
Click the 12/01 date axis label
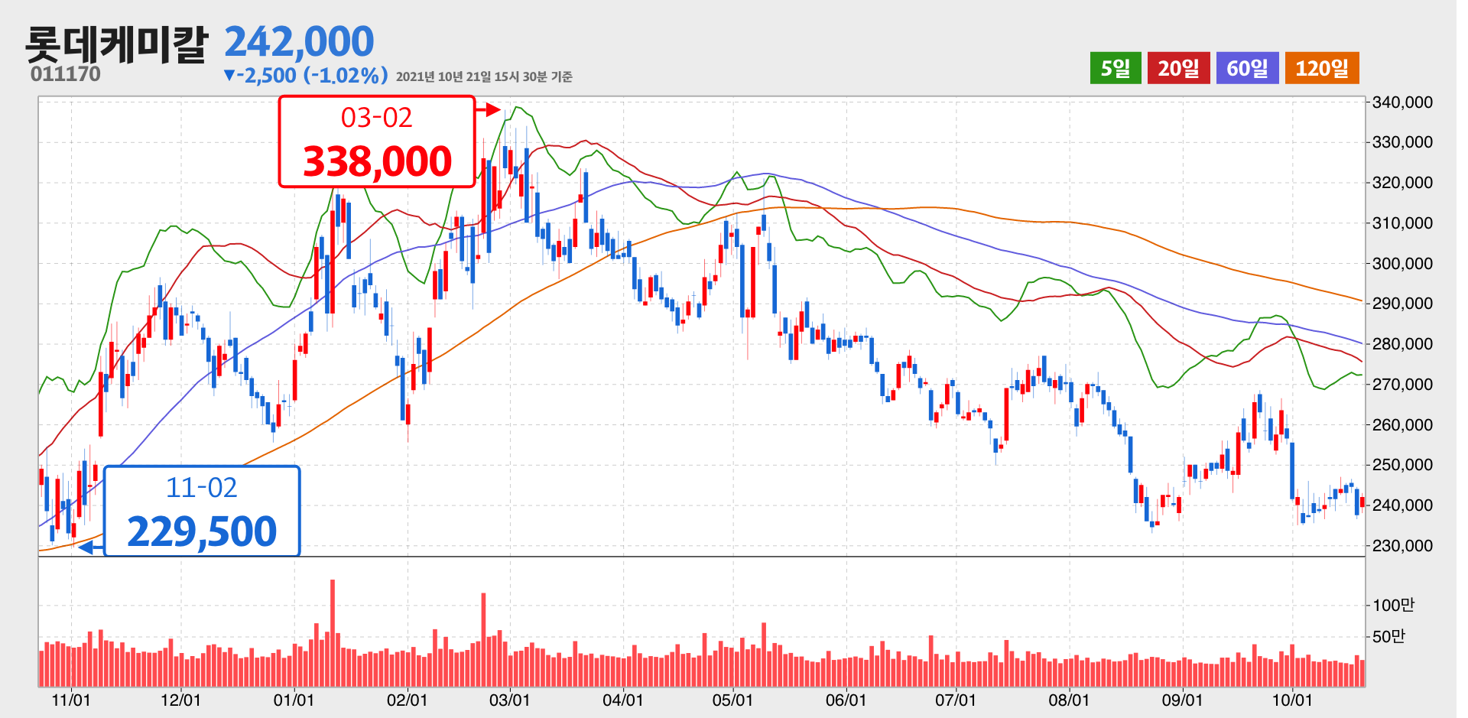181,700
